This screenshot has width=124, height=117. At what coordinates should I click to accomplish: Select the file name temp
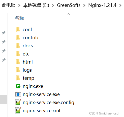point(28,78)
